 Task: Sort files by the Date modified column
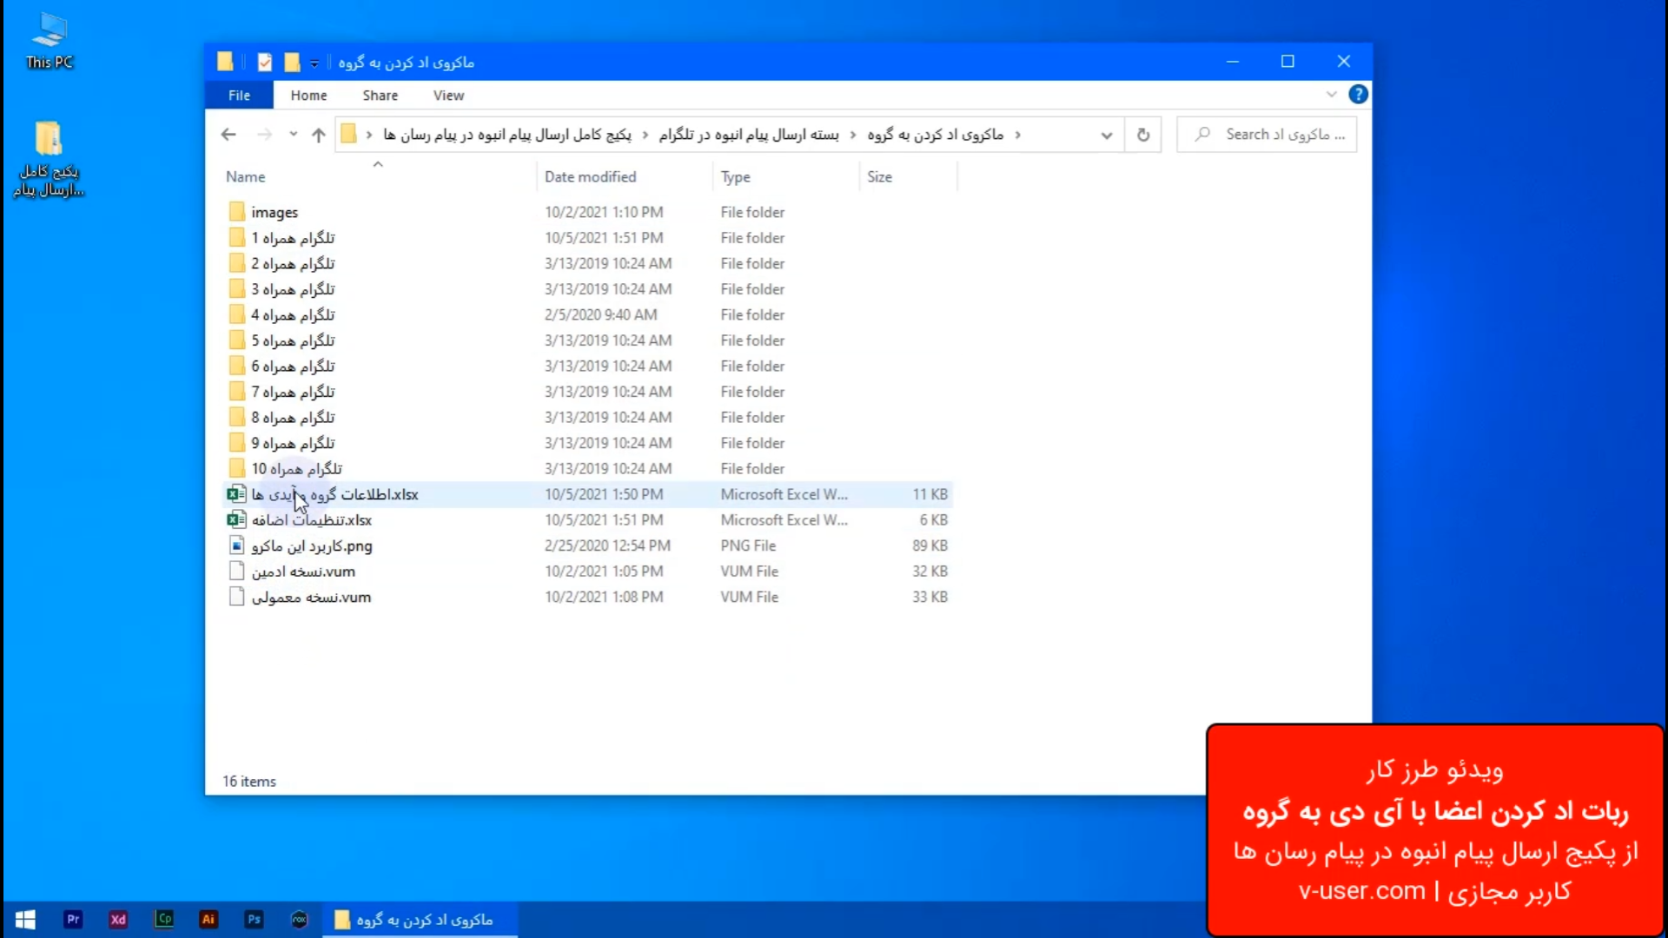590,176
